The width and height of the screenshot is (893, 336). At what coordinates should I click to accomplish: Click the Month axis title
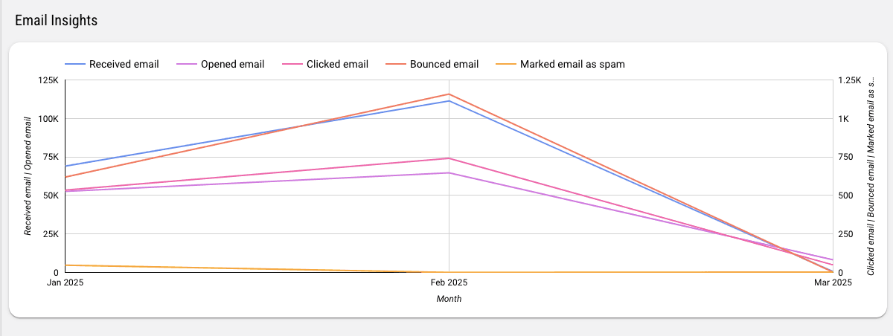pyautogui.click(x=449, y=299)
